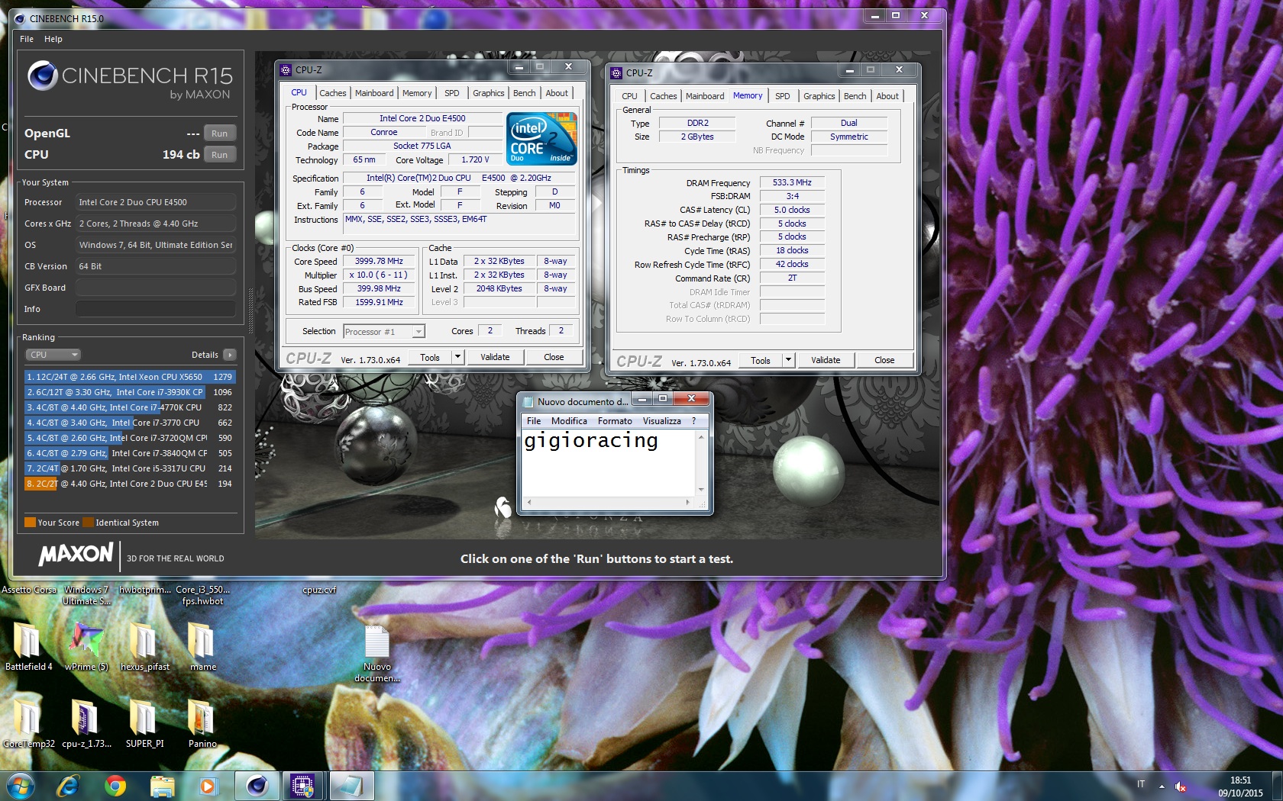Open Cinebench File menu
Viewport: 1283px width, 801px height.
(27, 39)
